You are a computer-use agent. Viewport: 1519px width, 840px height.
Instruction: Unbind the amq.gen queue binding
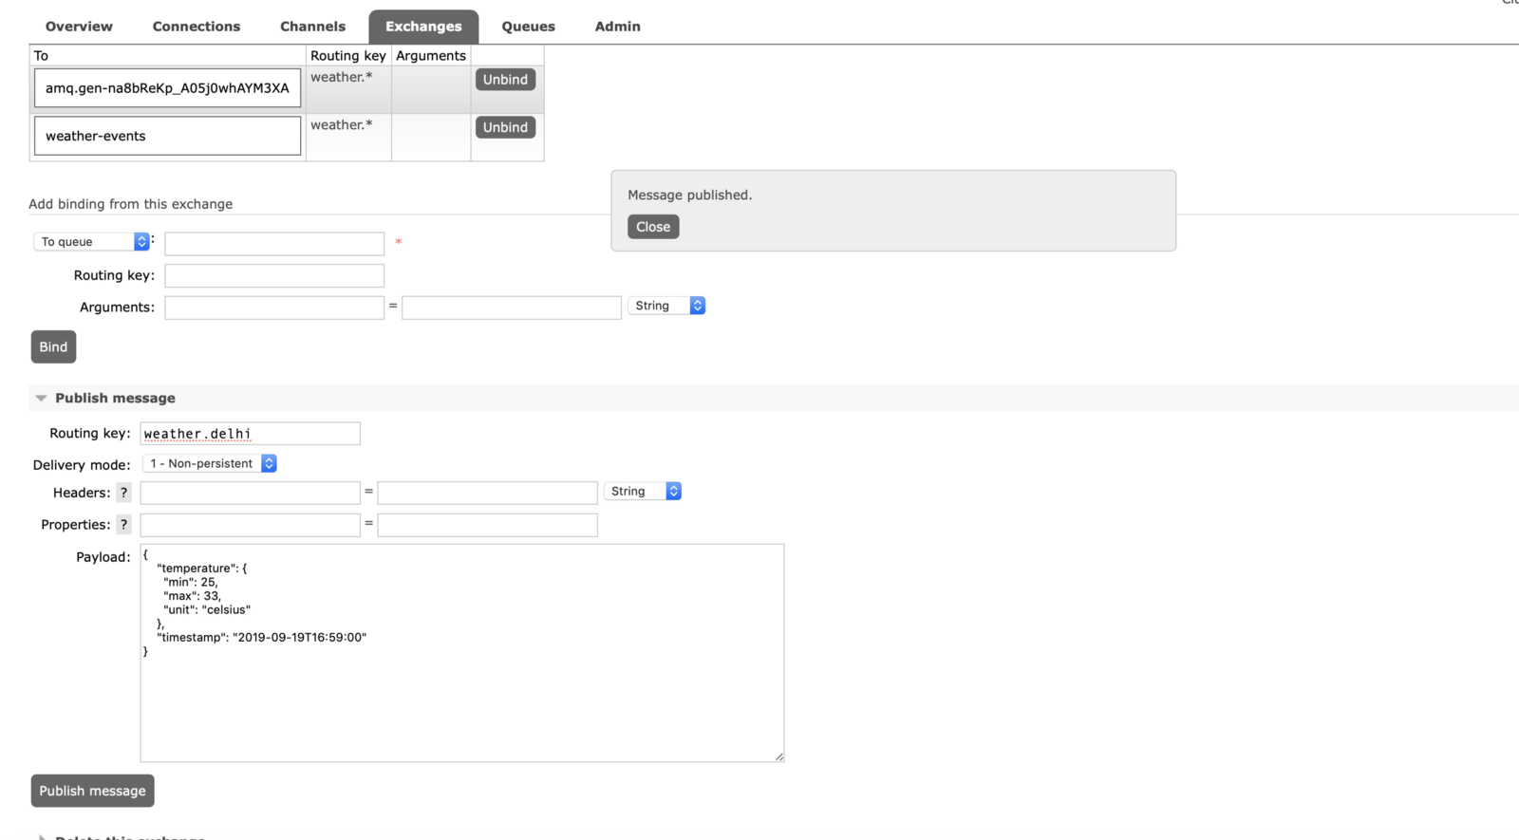coord(505,80)
